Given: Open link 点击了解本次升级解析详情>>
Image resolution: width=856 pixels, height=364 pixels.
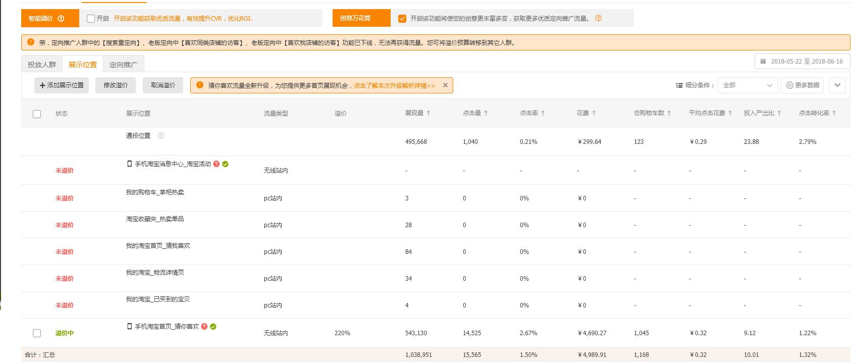Looking at the screenshot, I should coord(394,86).
